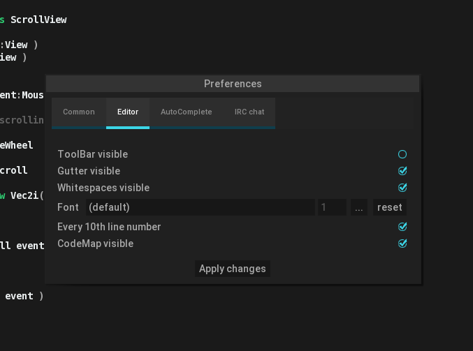Click the Font label in Preferences

(68, 207)
